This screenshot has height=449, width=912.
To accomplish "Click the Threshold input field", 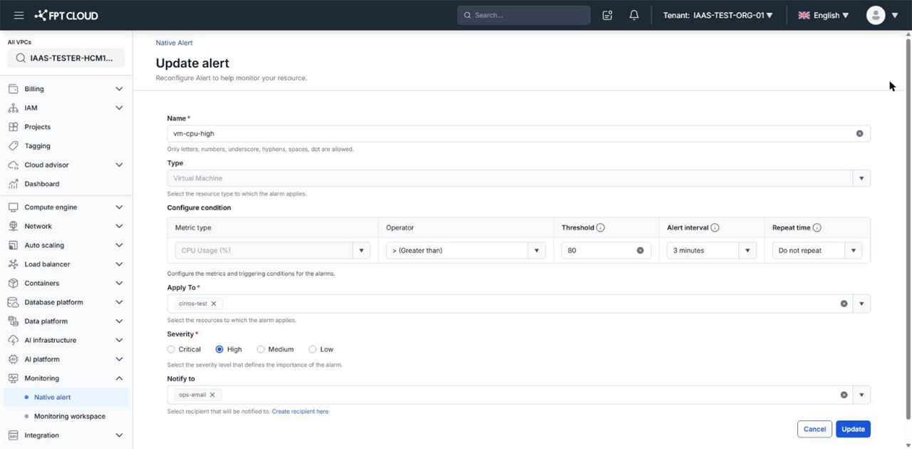I will tap(606, 250).
